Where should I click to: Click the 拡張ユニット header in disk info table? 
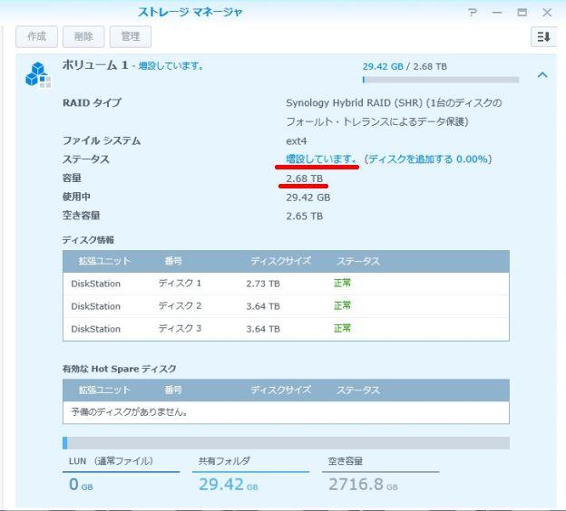click(x=104, y=261)
